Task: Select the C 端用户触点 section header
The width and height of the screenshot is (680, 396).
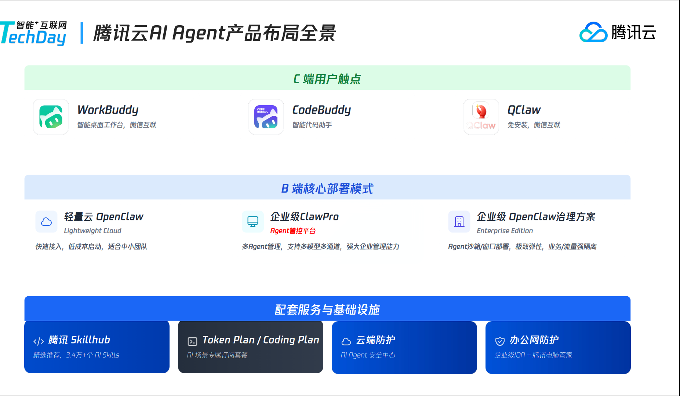Action: pos(327,78)
